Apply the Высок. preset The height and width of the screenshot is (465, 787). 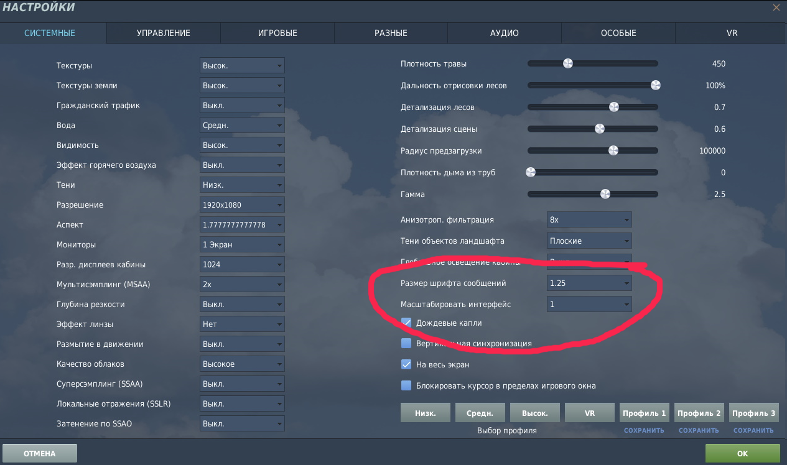click(534, 413)
